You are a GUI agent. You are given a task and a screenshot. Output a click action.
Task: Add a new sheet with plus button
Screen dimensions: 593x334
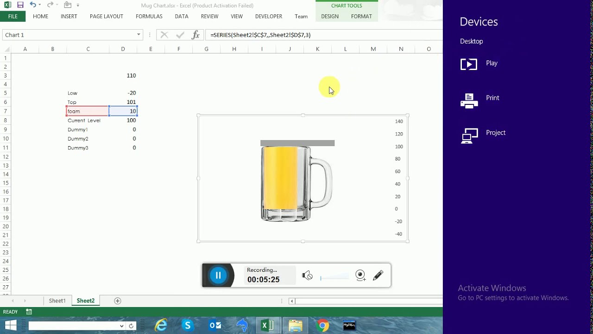tap(118, 301)
